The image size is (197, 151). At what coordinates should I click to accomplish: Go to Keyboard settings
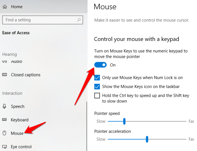point(20,120)
